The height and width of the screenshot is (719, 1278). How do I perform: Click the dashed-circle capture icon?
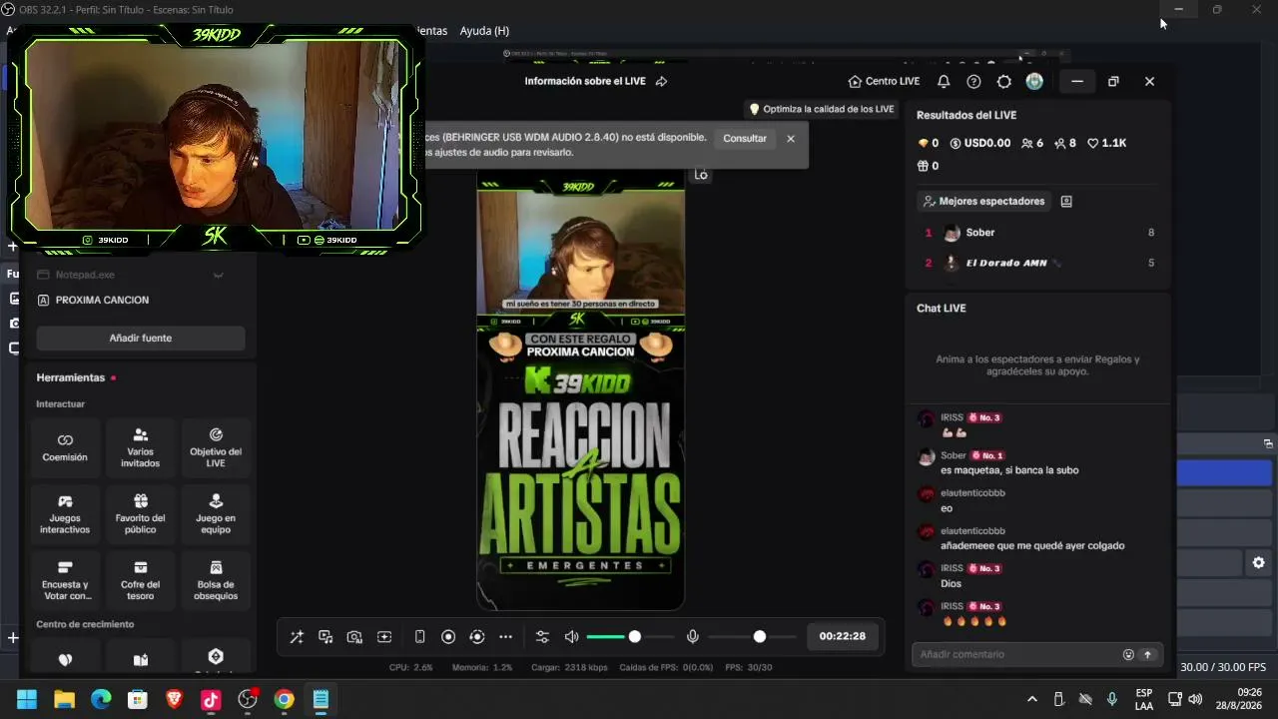point(477,637)
